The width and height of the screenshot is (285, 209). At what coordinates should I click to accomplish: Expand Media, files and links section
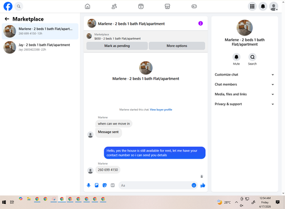pyautogui.click(x=245, y=94)
